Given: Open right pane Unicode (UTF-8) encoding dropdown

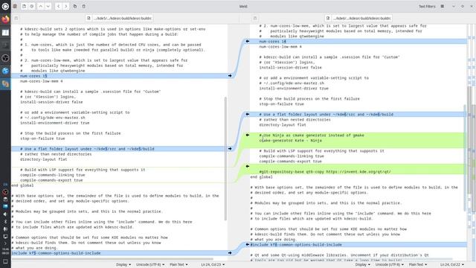Looking at the screenshot, I should 390,265.
